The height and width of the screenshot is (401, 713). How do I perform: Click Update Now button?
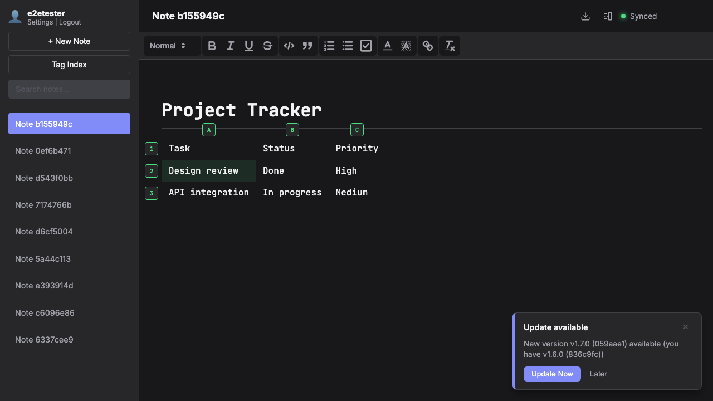tap(551, 374)
